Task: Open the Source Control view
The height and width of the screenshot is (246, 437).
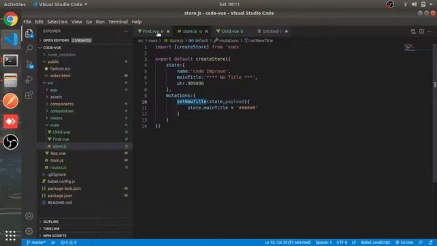Action: tap(29, 64)
